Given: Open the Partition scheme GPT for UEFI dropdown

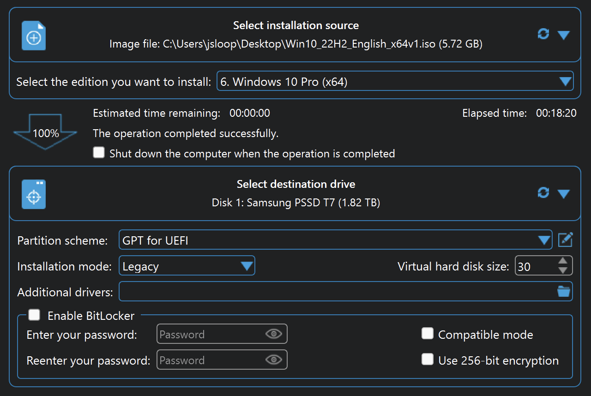Looking at the screenshot, I should (x=335, y=240).
